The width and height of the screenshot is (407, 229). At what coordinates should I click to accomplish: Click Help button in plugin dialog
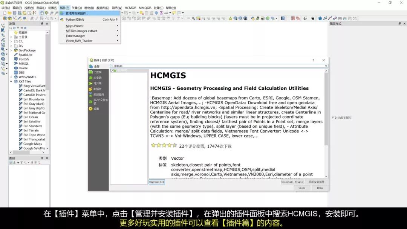(x=320, y=188)
